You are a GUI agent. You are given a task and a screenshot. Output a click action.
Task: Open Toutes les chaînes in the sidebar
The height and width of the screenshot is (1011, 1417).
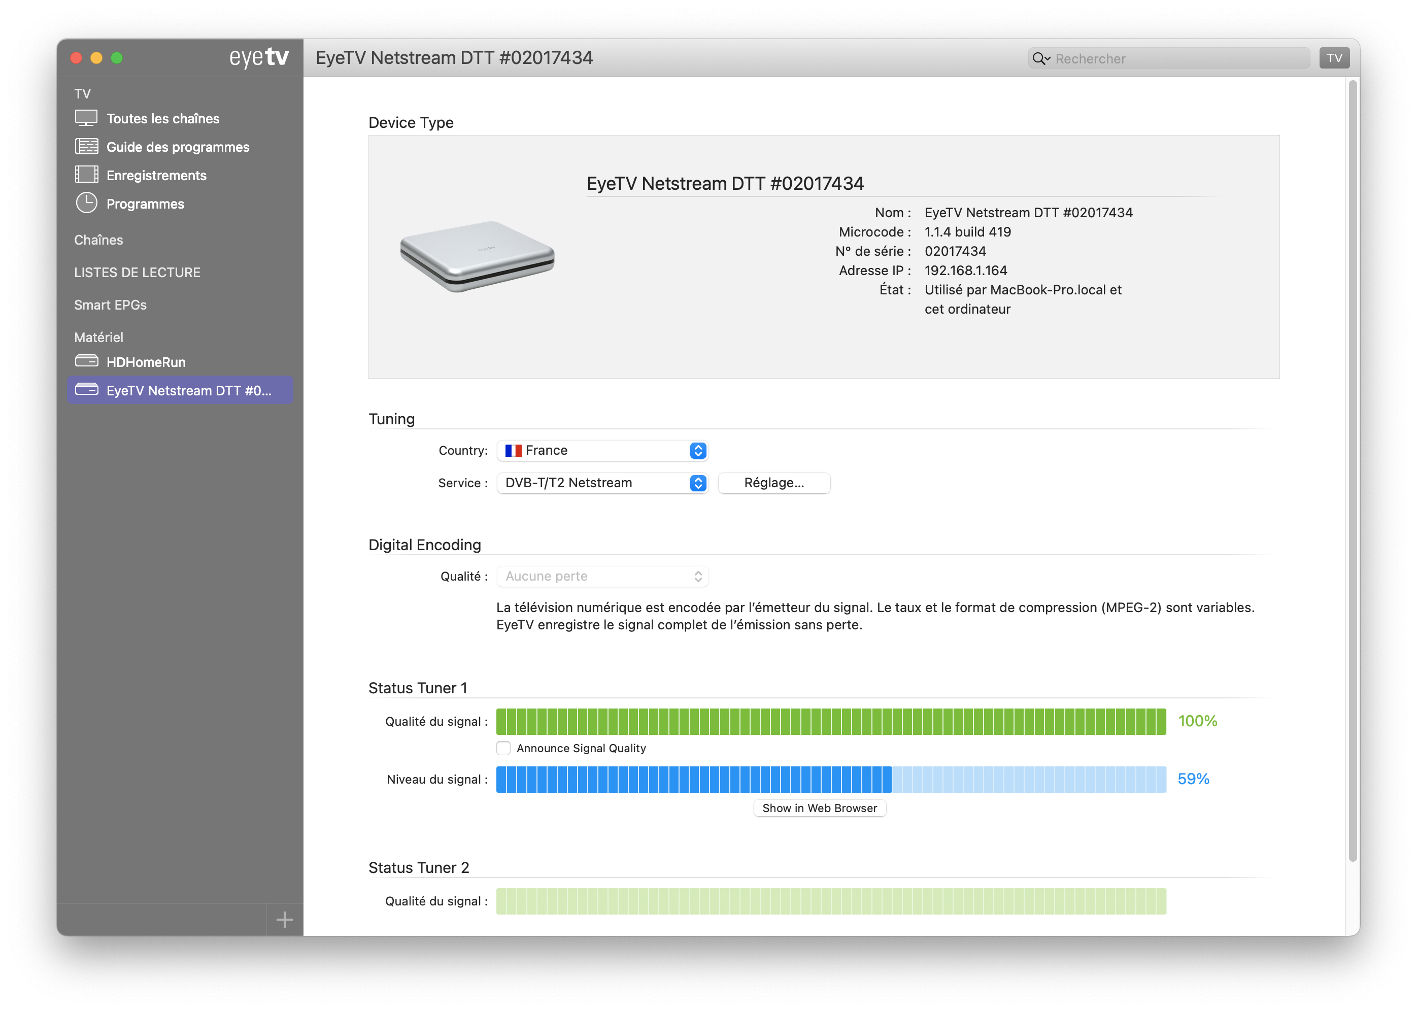tap(162, 118)
